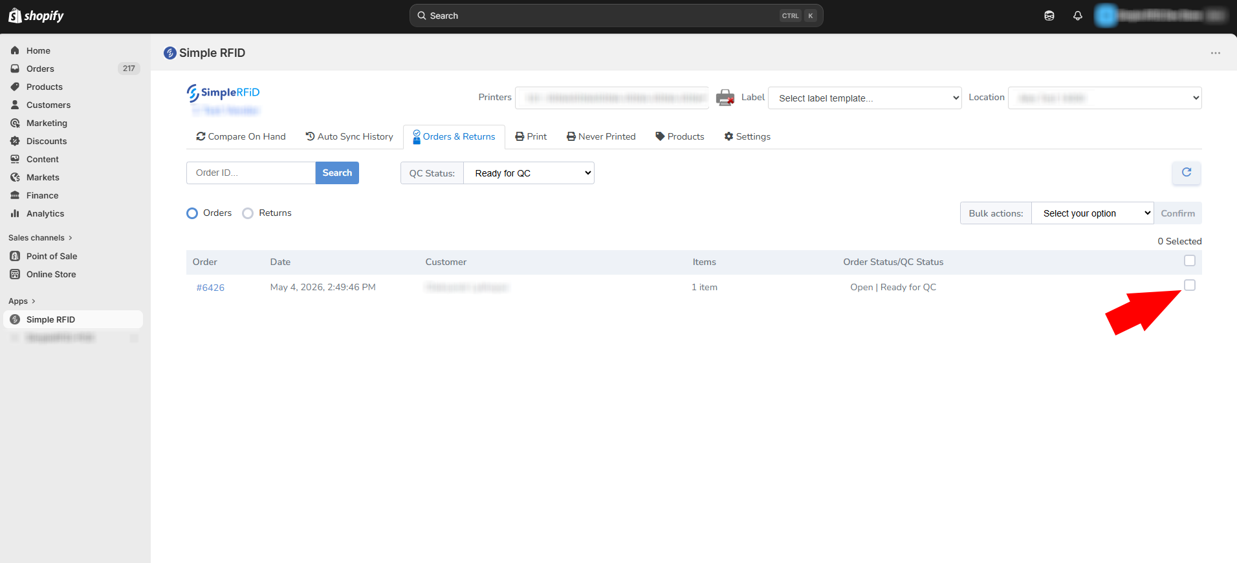
Task: Click the Orders inbox icon in sidebar
Action: pyautogui.click(x=15, y=69)
